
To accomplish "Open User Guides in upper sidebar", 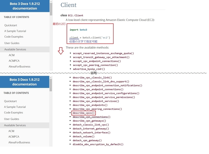I will pyautogui.click(x=12, y=43).
